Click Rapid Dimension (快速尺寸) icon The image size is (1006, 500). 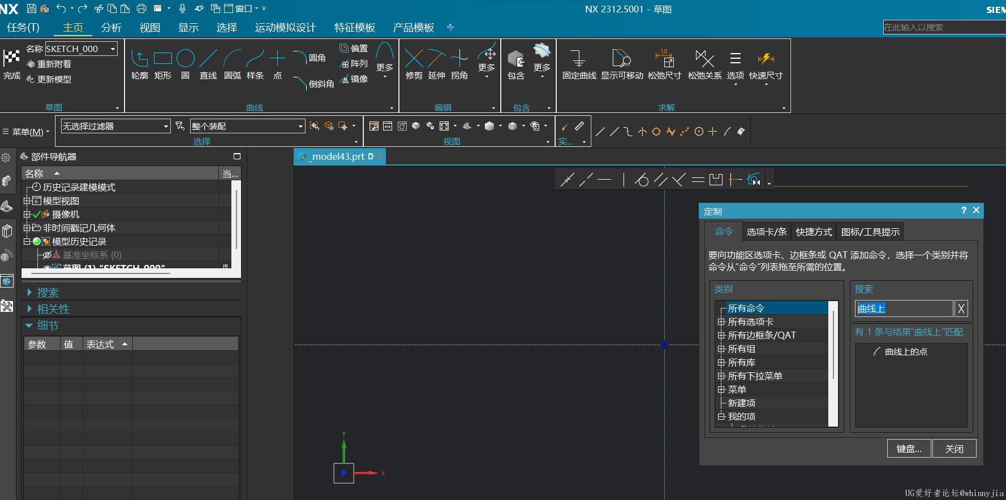coord(766,59)
